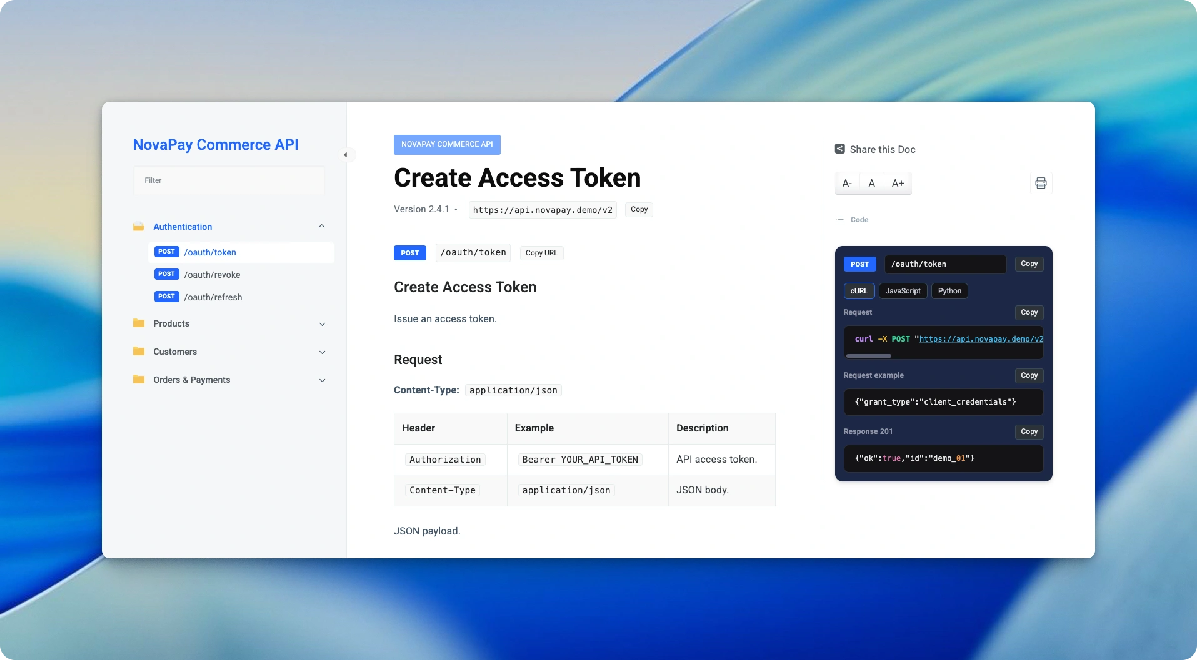
Task: Decrease font size with A- button
Action: 847,183
